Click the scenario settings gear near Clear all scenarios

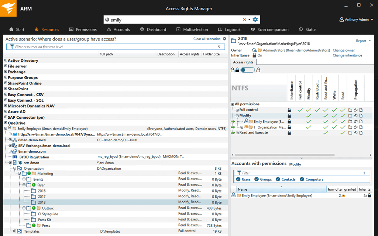tap(224, 38)
